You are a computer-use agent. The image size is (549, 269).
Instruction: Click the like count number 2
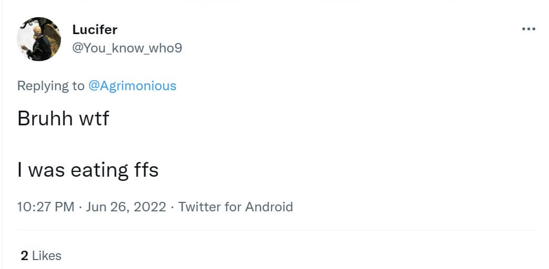click(x=24, y=256)
